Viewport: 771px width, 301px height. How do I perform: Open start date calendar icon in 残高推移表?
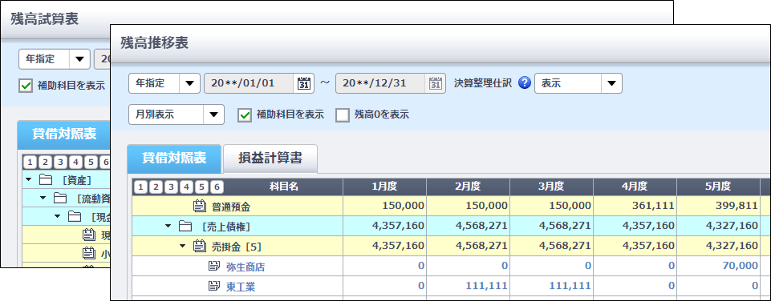[x=303, y=83]
